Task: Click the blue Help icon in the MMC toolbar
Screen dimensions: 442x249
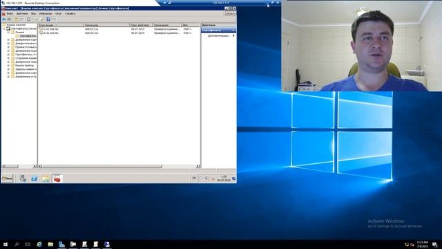Action: [48, 19]
